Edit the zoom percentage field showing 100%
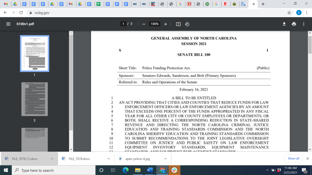 click(155, 24)
